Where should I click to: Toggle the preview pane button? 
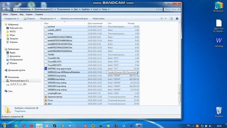(x=171, y=18)
